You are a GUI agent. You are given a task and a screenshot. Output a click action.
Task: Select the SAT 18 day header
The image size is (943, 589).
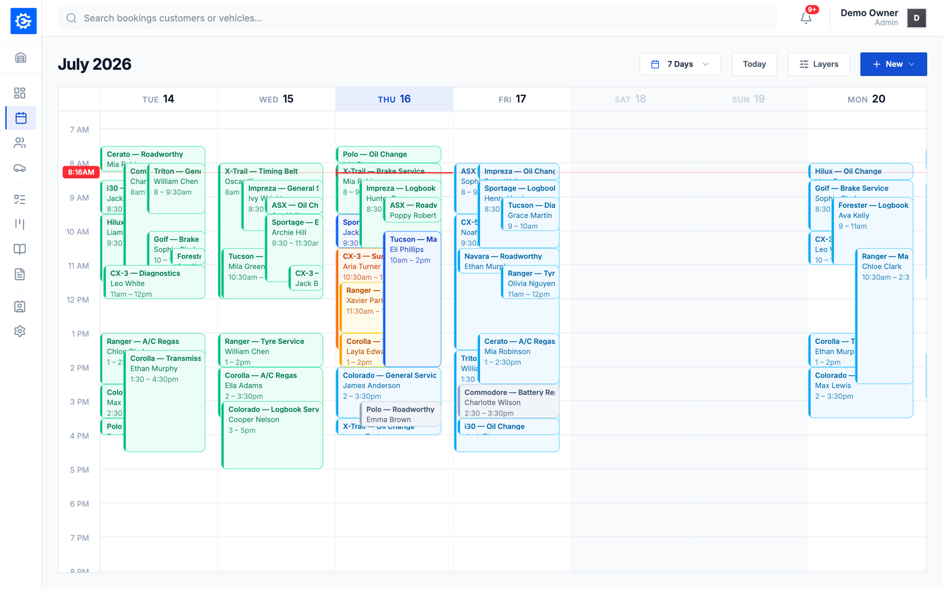630,99
